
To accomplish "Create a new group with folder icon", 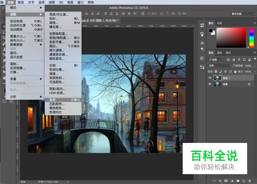I will [x=238, y=181].
